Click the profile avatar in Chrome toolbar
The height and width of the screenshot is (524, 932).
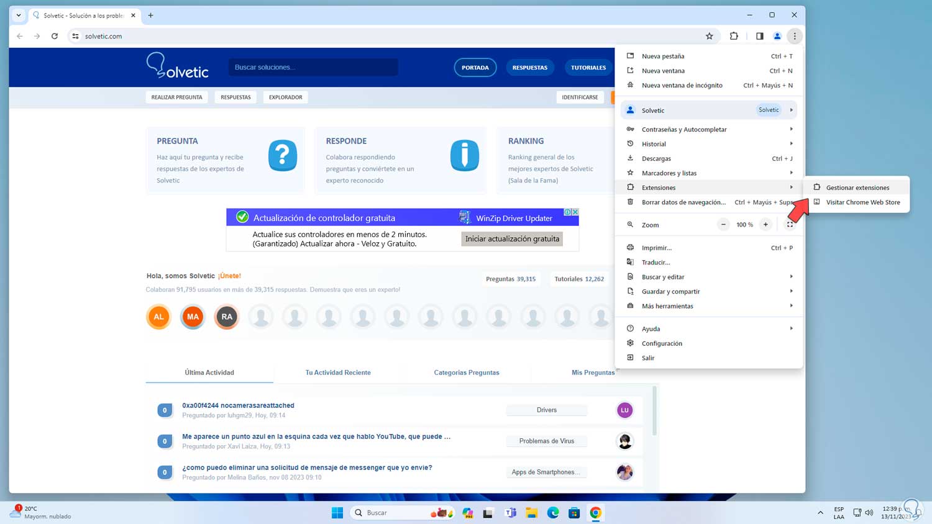click(x=777, y=36)
